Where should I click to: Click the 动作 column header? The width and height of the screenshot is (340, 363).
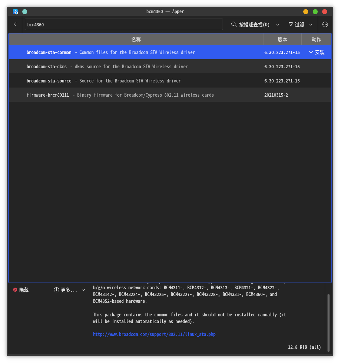(316, 39)
